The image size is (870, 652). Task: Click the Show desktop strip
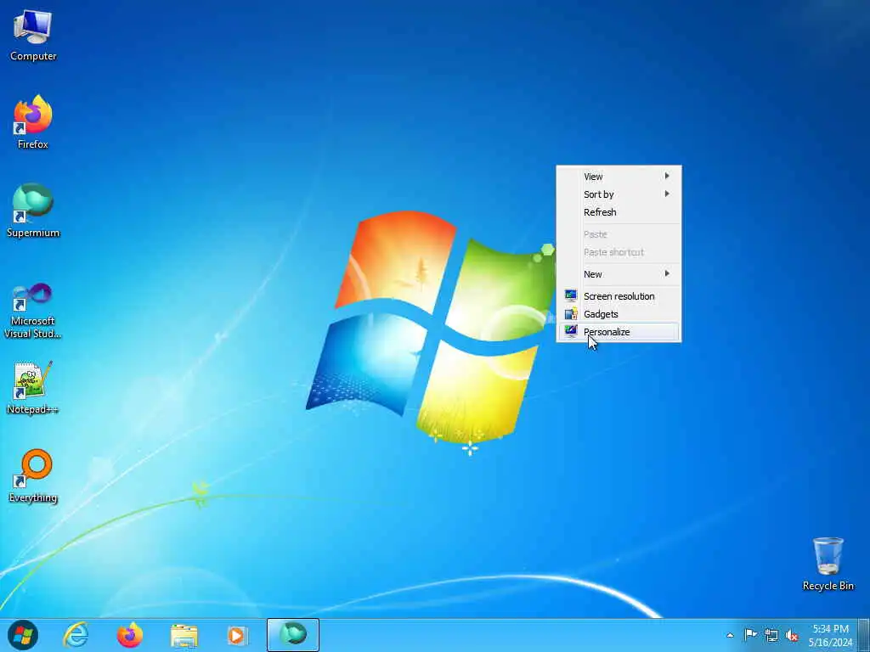[x=864, y=635]
